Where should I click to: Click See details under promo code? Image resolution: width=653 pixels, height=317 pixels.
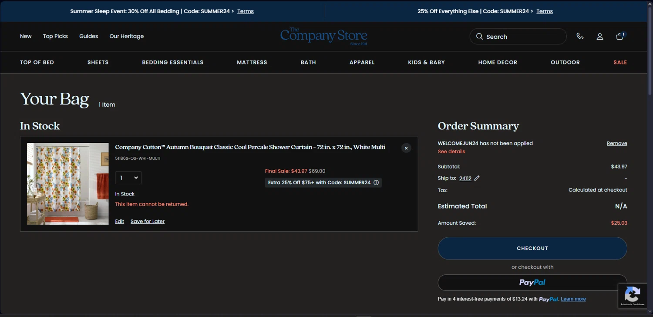point(451,152)
